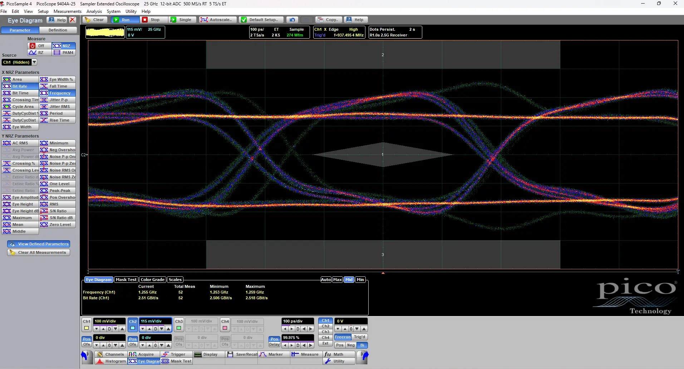The width and height of the screenshot is (684, 369).
Task: Choose the Cycle Area parameter
Action: point(20,107)
